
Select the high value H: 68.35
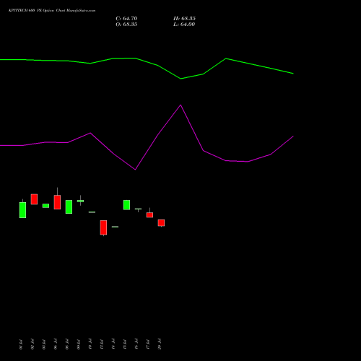click(x=184, y=19)
